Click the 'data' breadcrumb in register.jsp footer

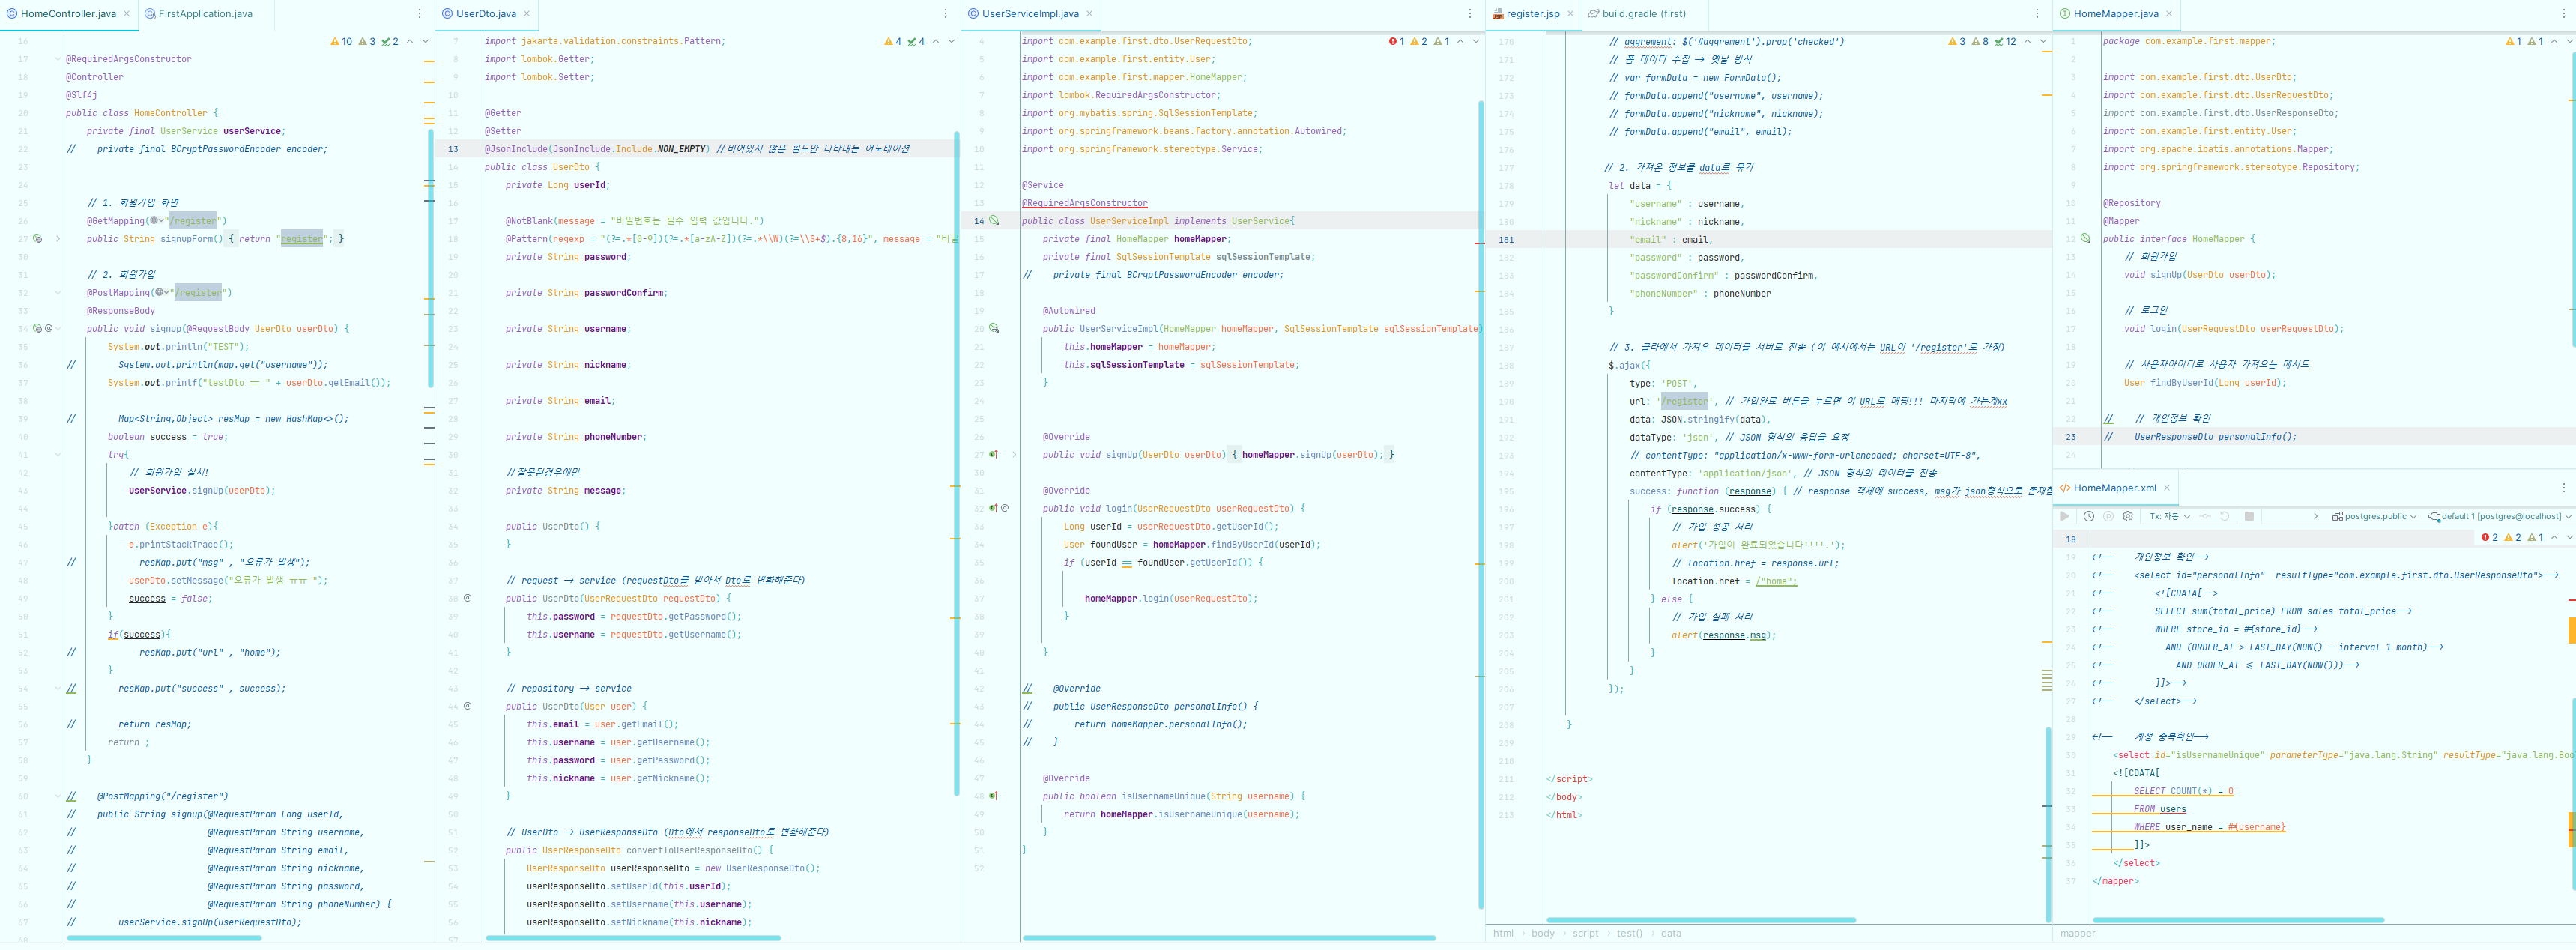[1671, 934]
